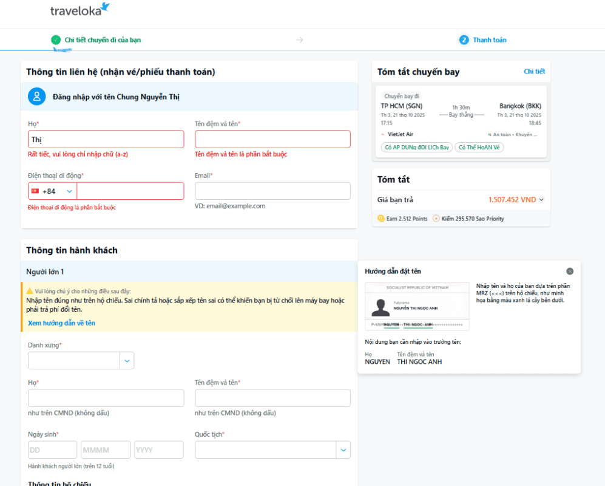Click the Xem hướng dẫn về tên link

click(61, 323)
